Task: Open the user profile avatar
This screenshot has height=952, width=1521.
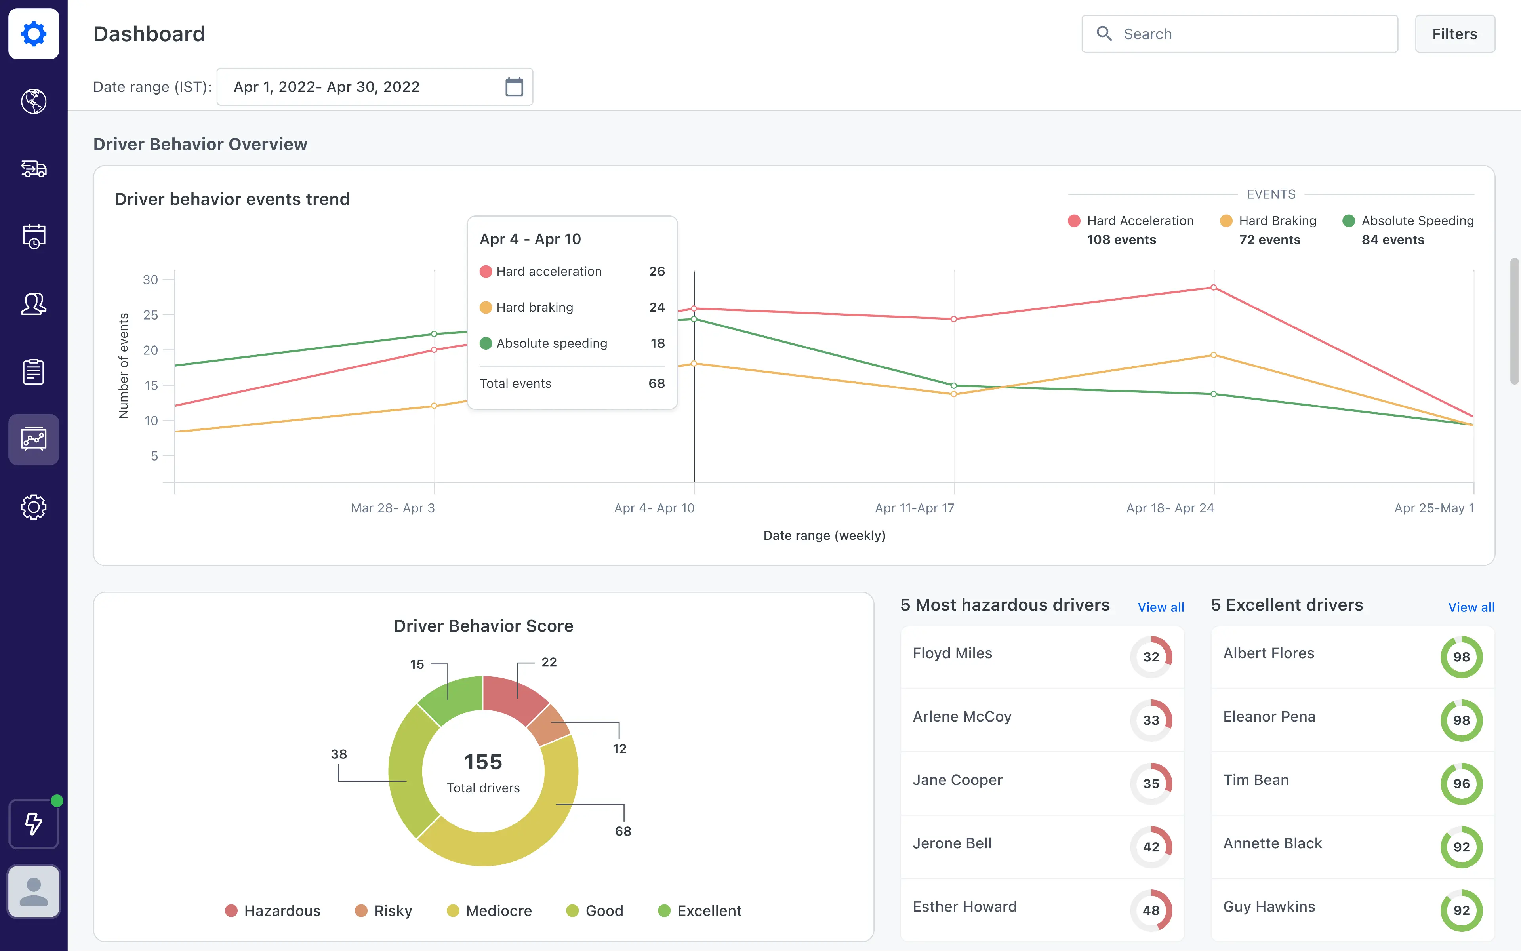Action: click(33, 891)
